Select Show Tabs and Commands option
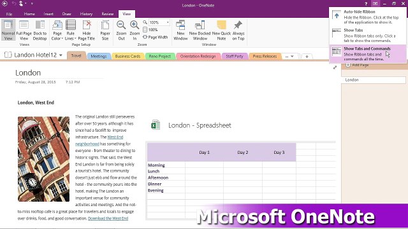The image size is (408, 229). pyautogui.click(x=367, y=53)
